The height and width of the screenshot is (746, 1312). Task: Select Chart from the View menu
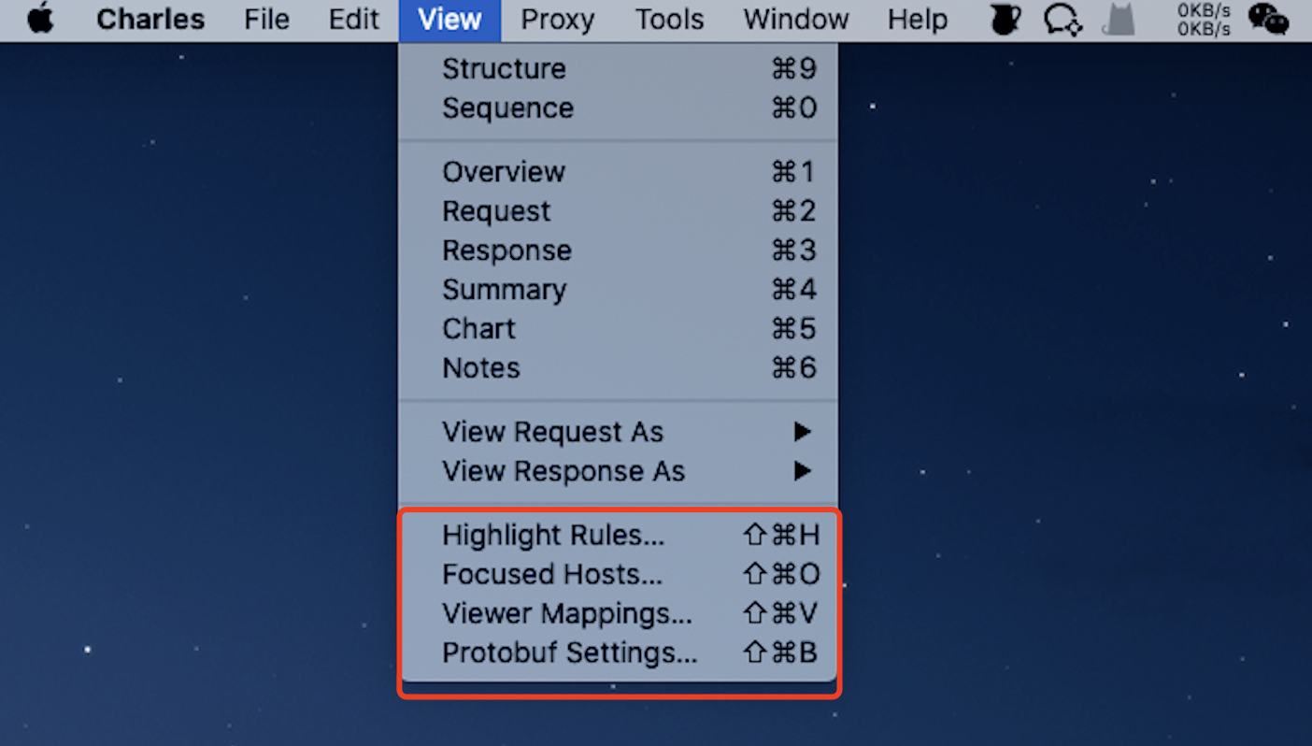(x=478, y=329)
